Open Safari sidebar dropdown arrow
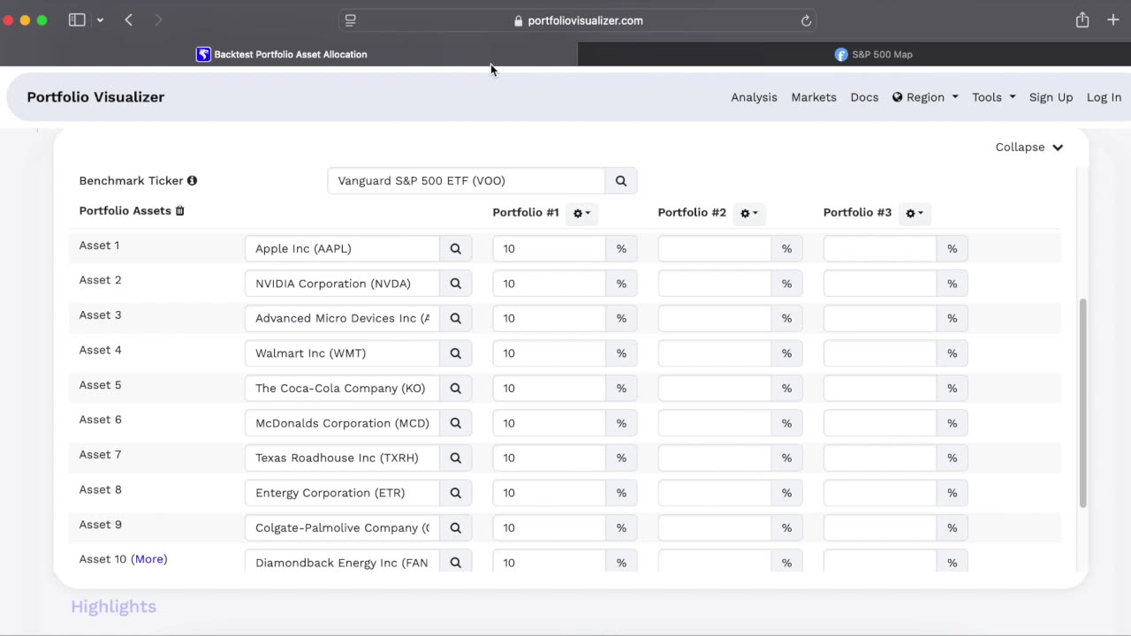This screenshot has height=636, width=1131. 100,20
